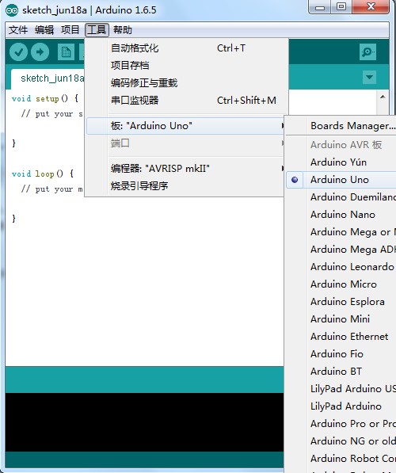This screenshot has width=396, height=473.
Task: Open the 项目 menu
Action: click(70, 30)
